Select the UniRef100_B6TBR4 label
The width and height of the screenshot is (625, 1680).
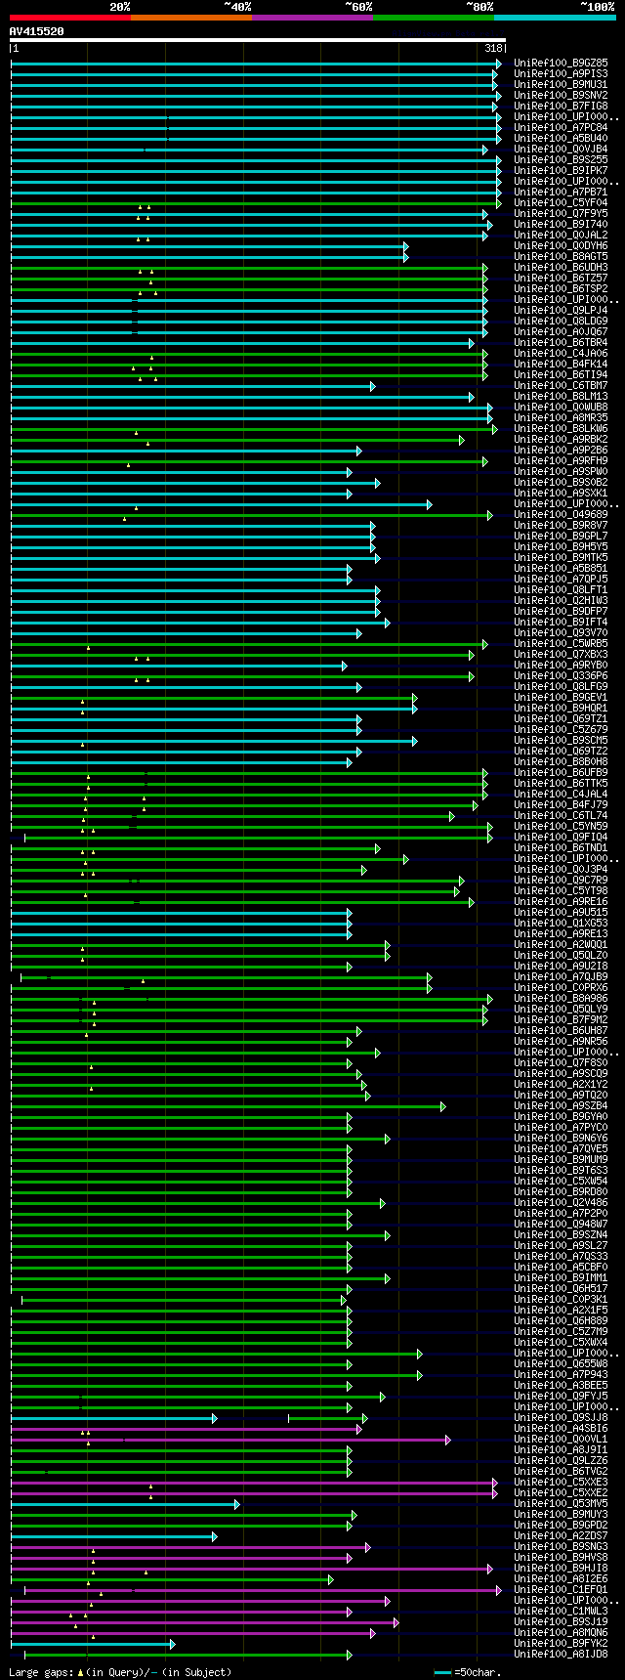point(561,342)
